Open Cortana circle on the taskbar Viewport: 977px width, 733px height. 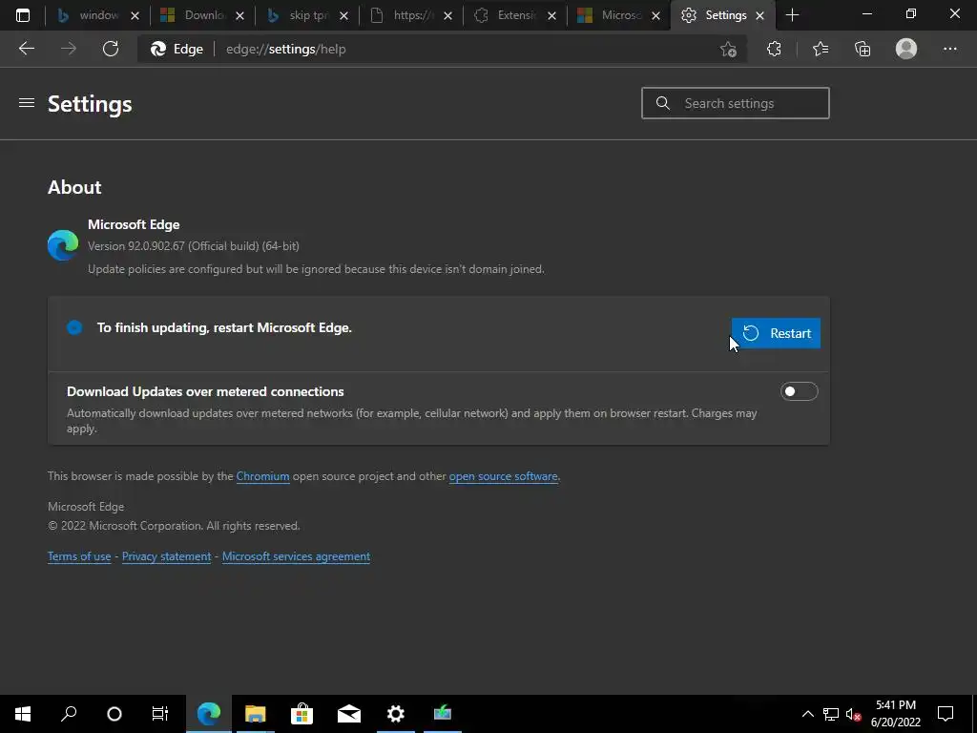114,714
